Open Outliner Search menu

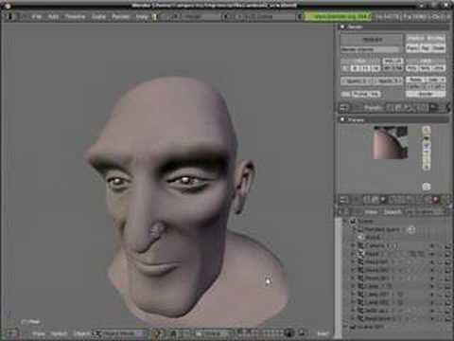tap(393, 212)
